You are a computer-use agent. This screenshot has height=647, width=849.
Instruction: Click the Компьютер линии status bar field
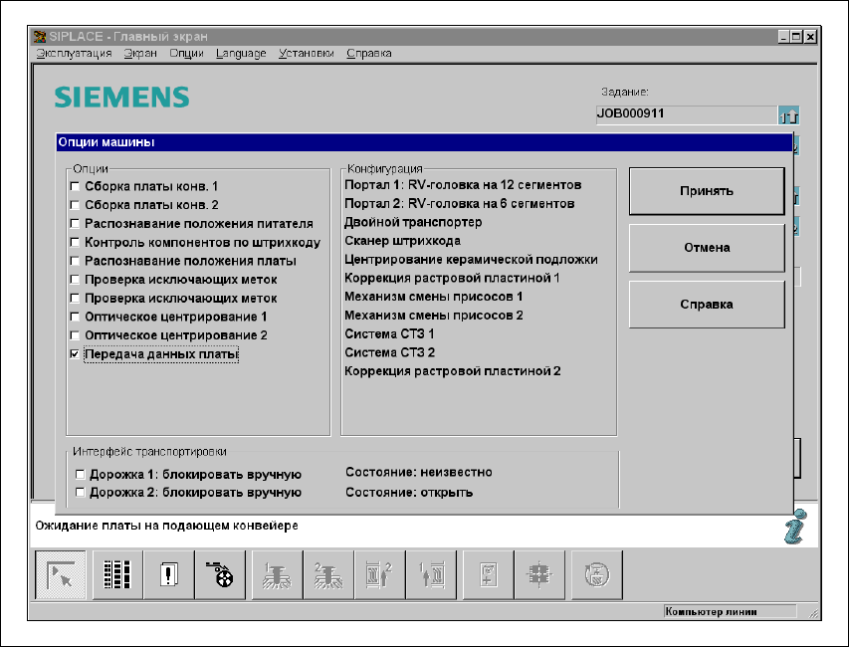click(x=730, y=612)
